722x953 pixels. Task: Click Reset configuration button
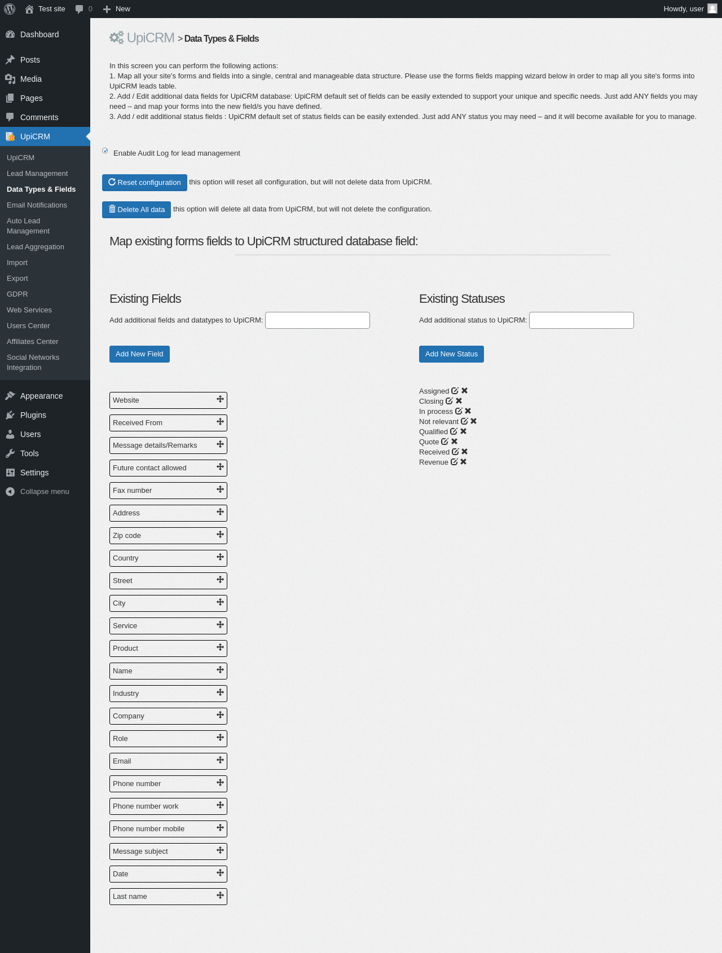144,183
